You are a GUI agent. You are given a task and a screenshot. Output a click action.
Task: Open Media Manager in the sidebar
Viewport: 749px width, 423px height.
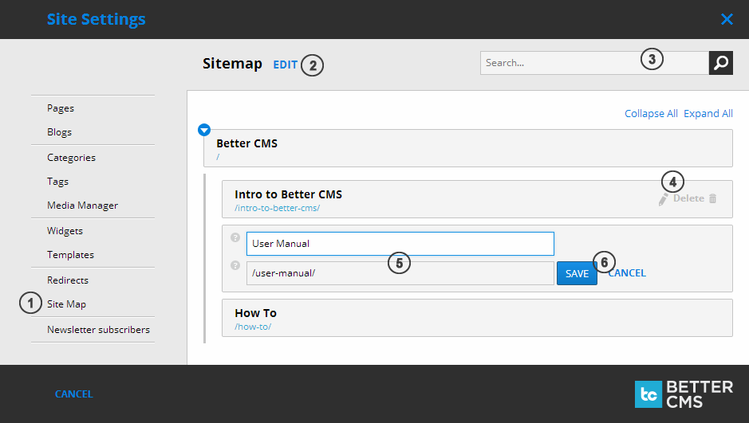point(82,205)
